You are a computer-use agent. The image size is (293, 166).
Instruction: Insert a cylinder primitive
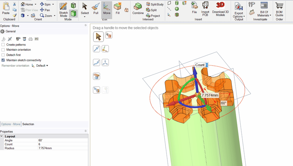click(x=177, y=3)
